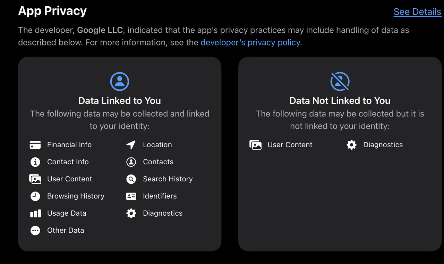Image resolution: width=444 pixels, height=264 pixels.
Task: Click the App Privacy title
Action: 52,11
